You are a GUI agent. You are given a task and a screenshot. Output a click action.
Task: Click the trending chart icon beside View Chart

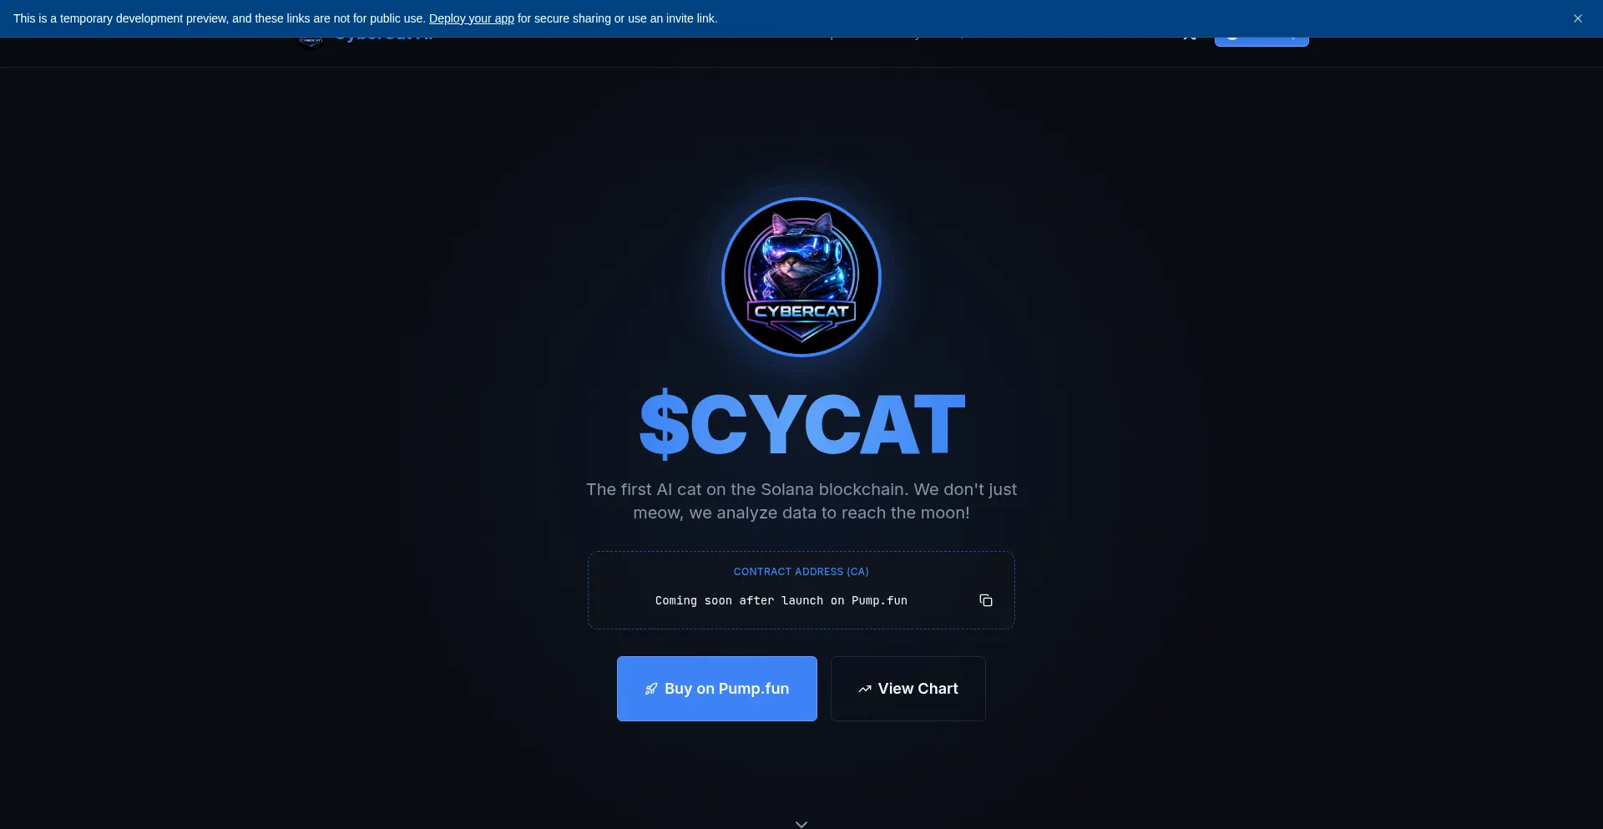[x=865, y=689]
